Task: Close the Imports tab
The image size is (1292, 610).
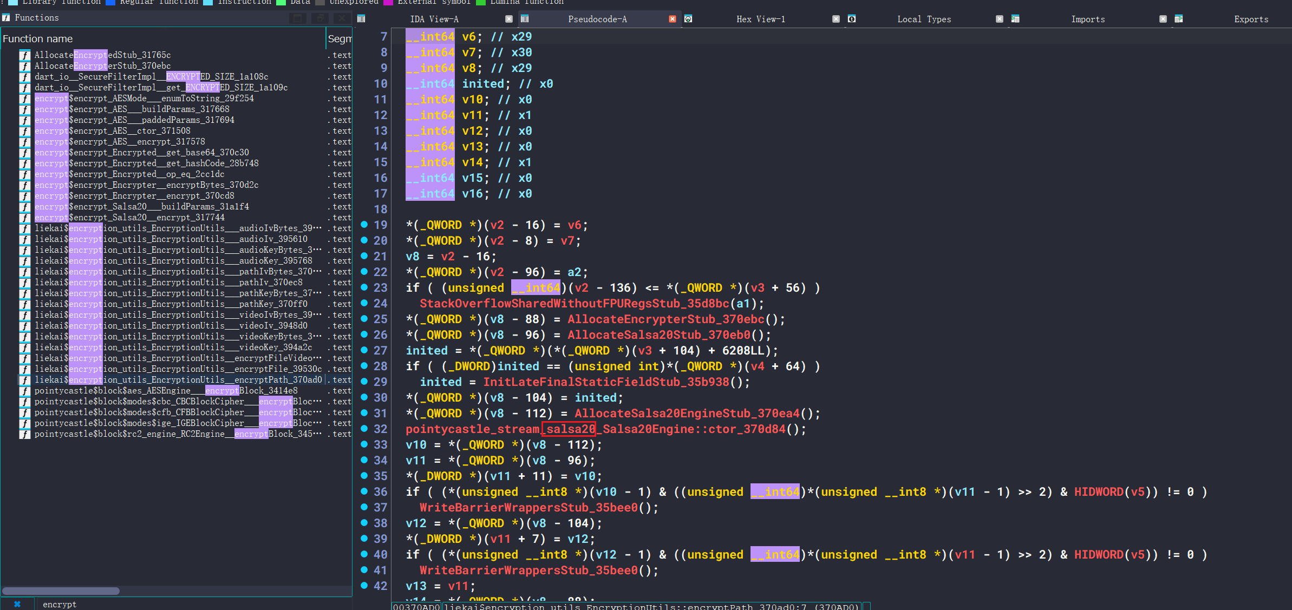Action: [x=1163, y=19]
